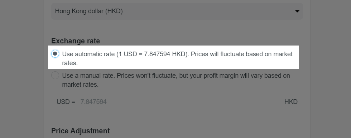The width and height of the screenshot is (351, 138).
Task: Click 'Prices will fluctuate based on market' text
Action: point(241,54)
